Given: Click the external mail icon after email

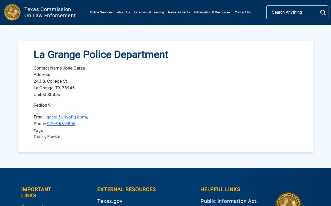Looking at the screenshot, I should point(87,118).
